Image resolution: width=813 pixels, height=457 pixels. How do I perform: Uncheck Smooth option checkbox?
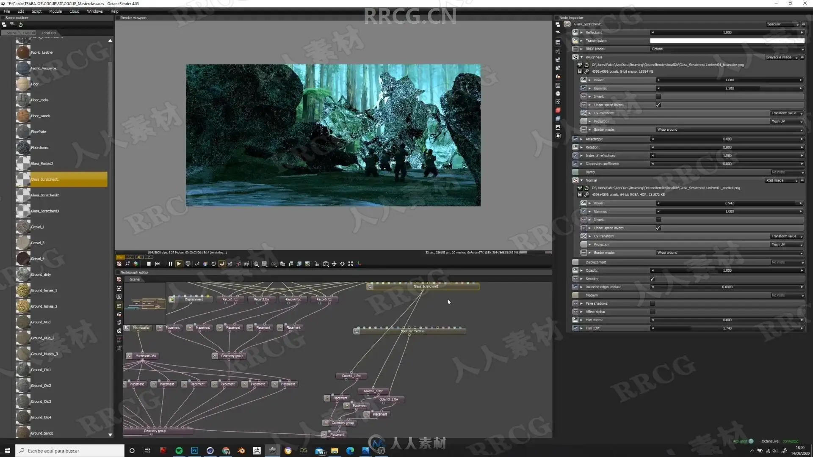pyautogui.click(x=652, y=279)
